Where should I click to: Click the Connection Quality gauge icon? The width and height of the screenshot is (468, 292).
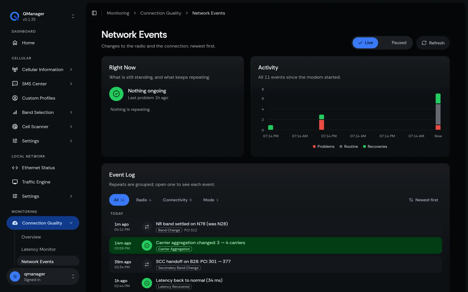(x=15, y=223)
